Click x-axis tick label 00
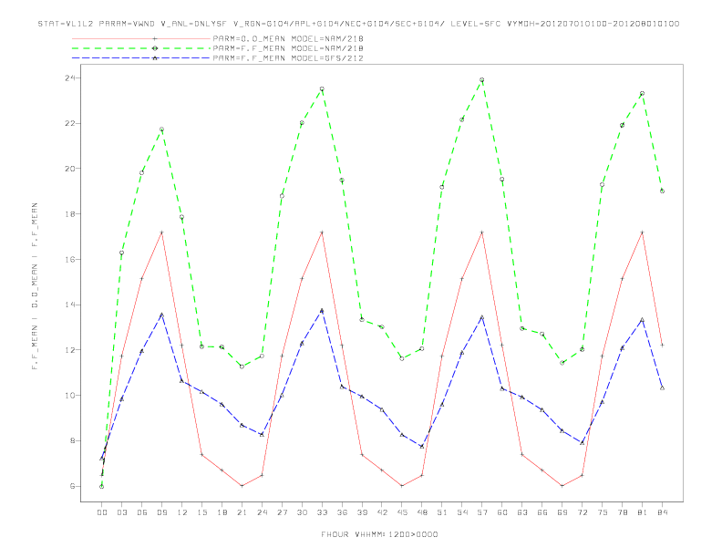Image resolution: width=722 pixels, height=558 pixels. pos(102,512)
